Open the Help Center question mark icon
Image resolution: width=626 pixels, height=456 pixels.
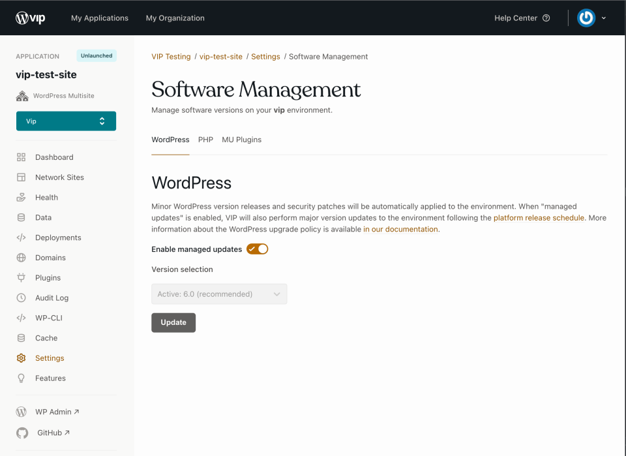546,18
